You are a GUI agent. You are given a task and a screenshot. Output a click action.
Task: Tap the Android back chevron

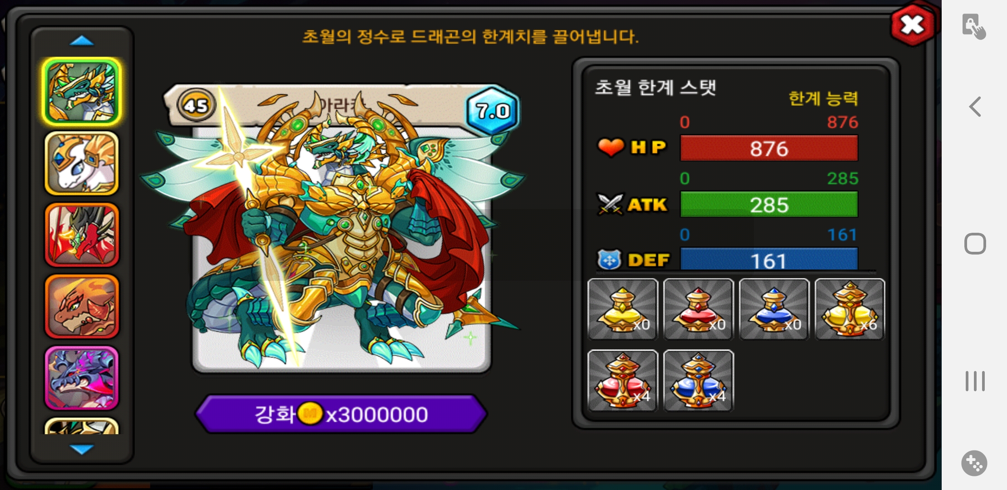[x=975, y=107]
